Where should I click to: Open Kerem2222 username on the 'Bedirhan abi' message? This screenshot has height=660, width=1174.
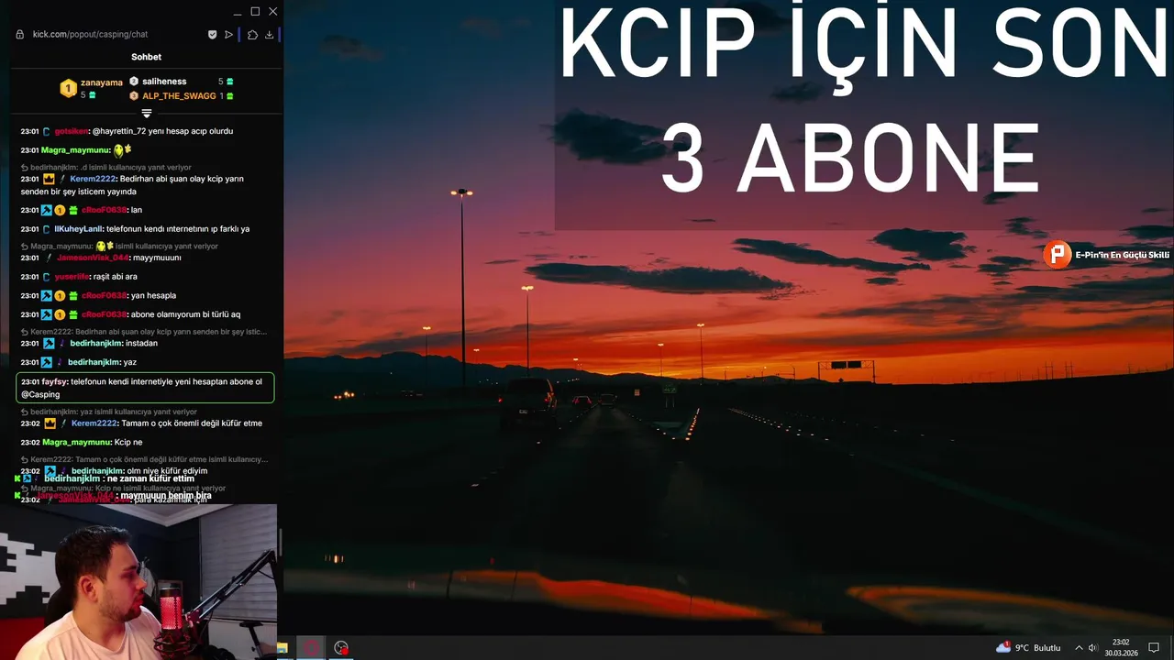[93, 179]
